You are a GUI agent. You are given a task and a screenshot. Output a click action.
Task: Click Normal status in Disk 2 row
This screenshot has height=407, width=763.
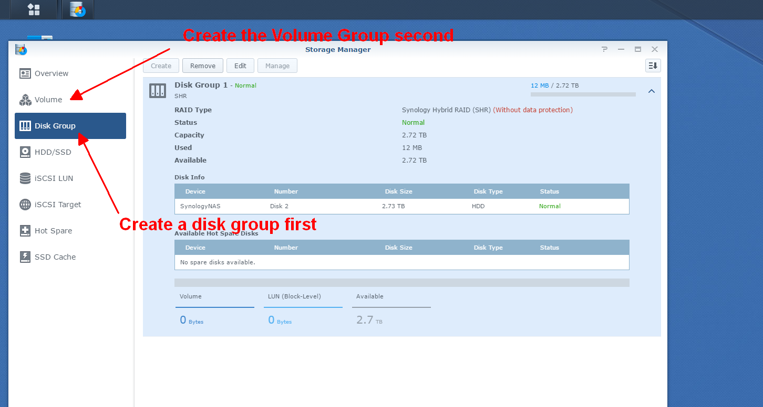[550, 206]
